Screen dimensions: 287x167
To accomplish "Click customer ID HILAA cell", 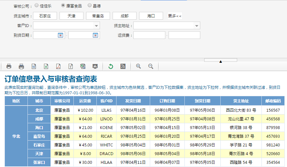I will [x=106, y=162].
